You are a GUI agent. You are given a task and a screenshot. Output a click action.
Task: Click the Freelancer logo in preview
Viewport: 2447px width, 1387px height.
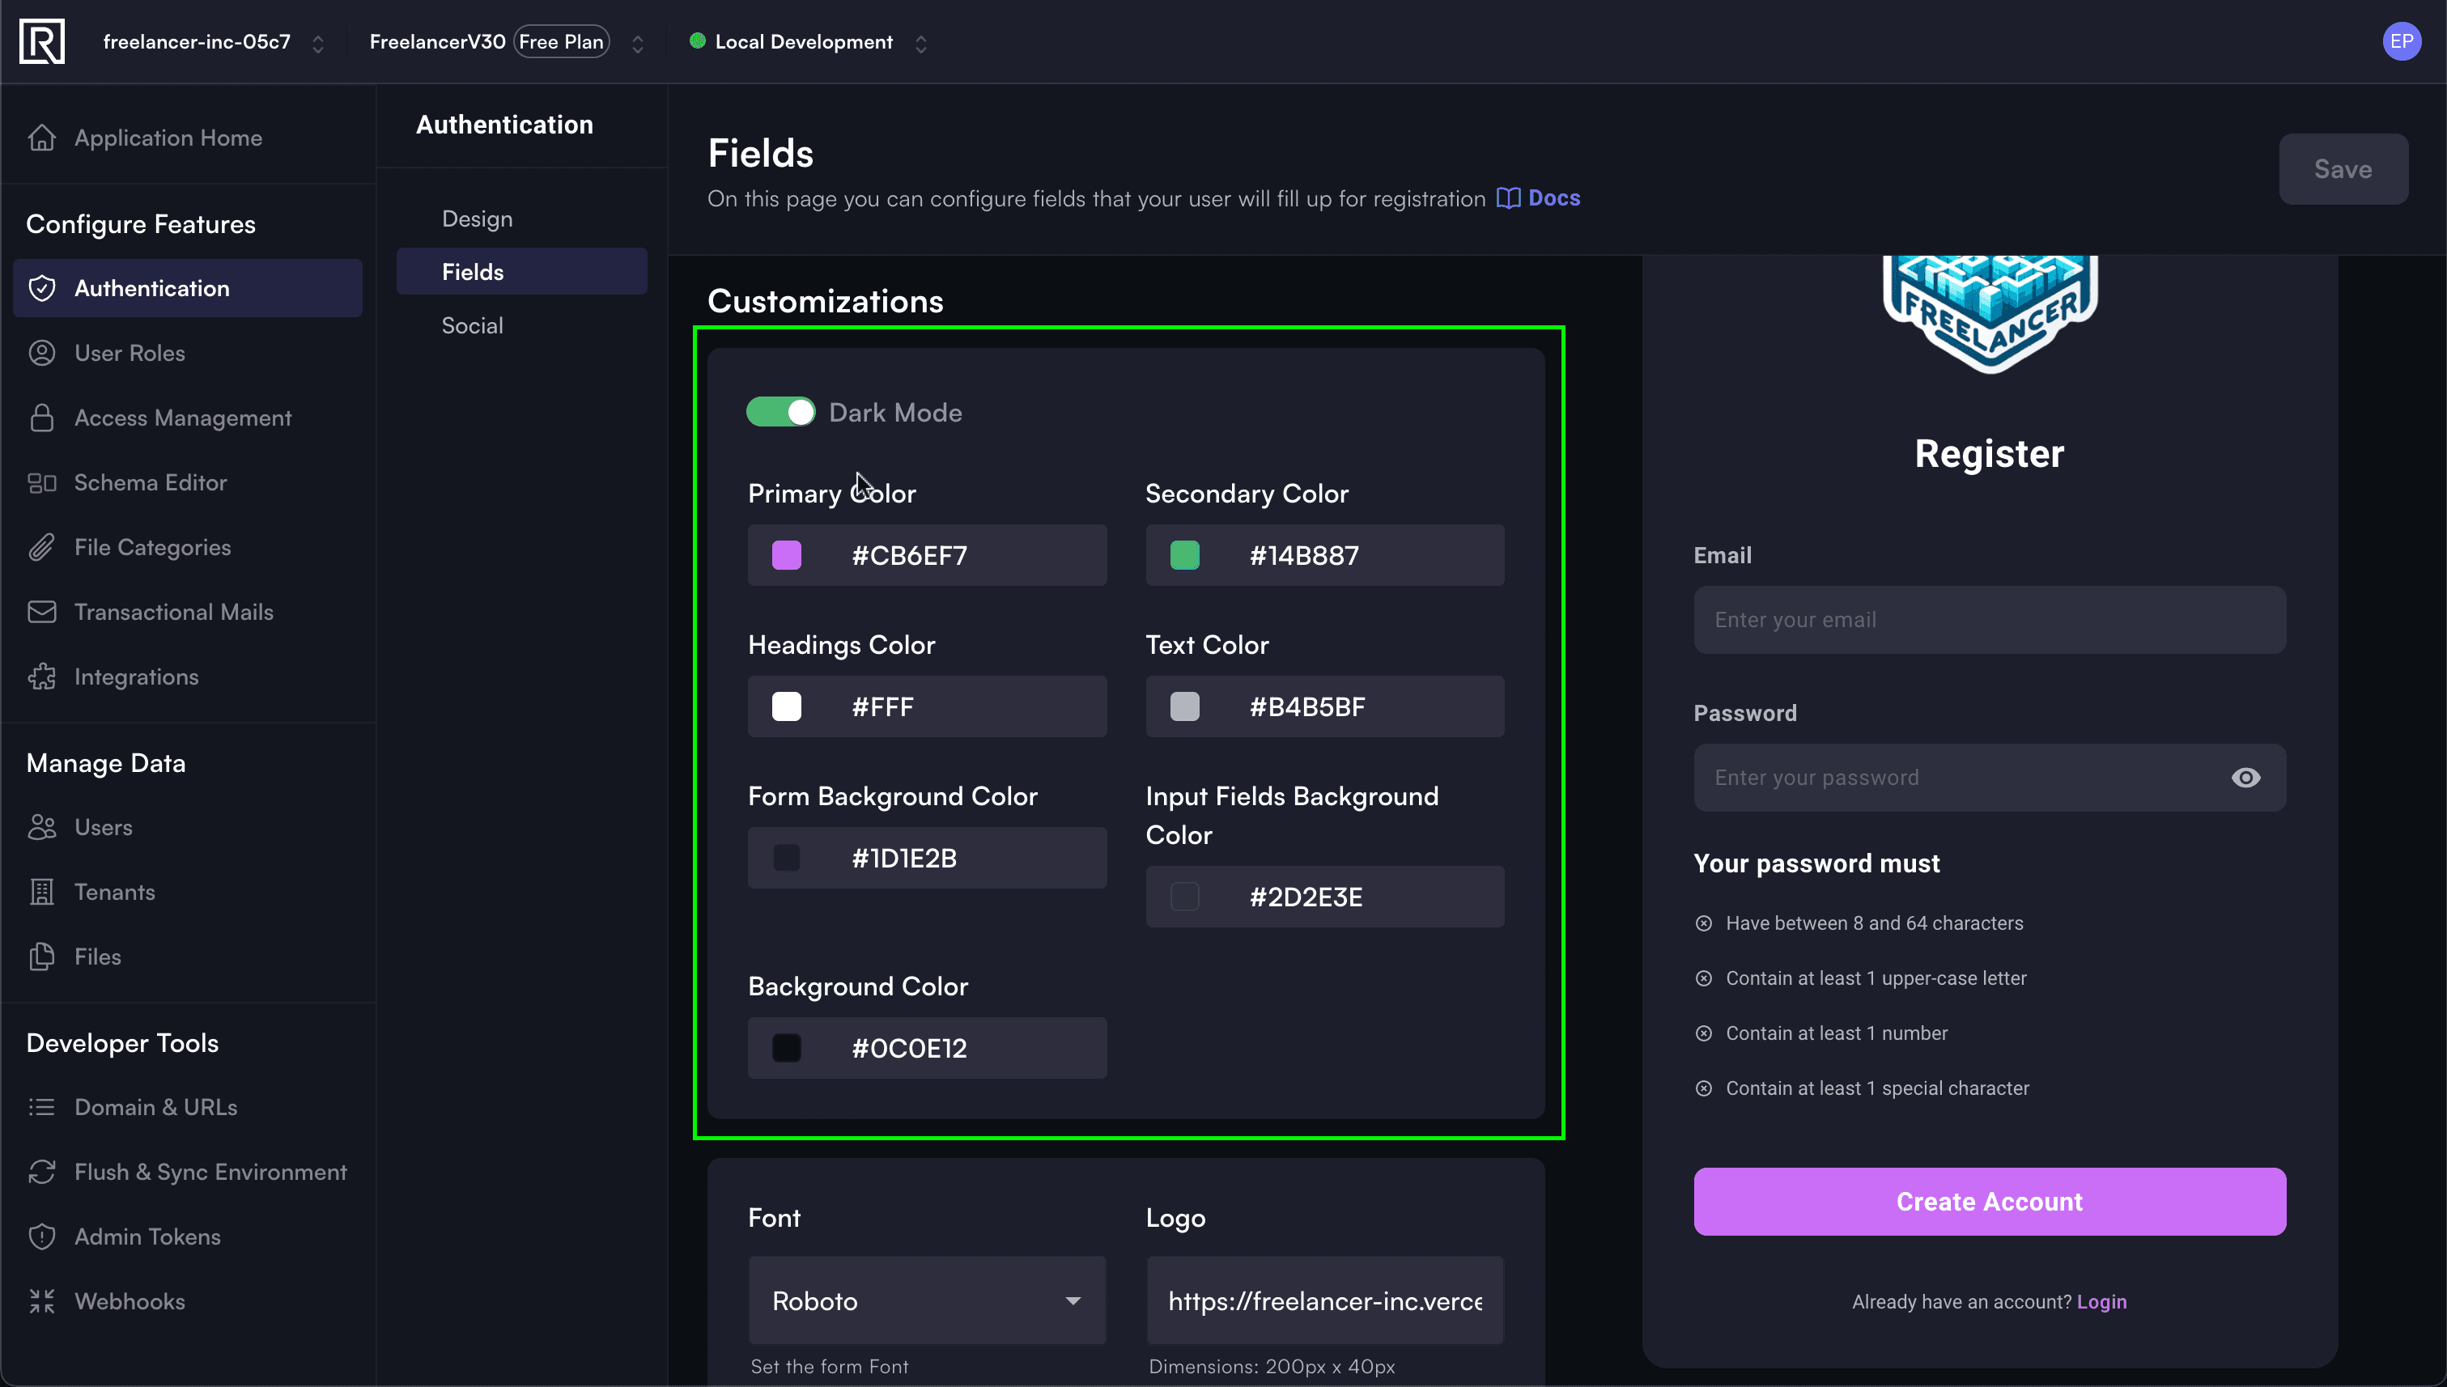[x=1990, y=314]
